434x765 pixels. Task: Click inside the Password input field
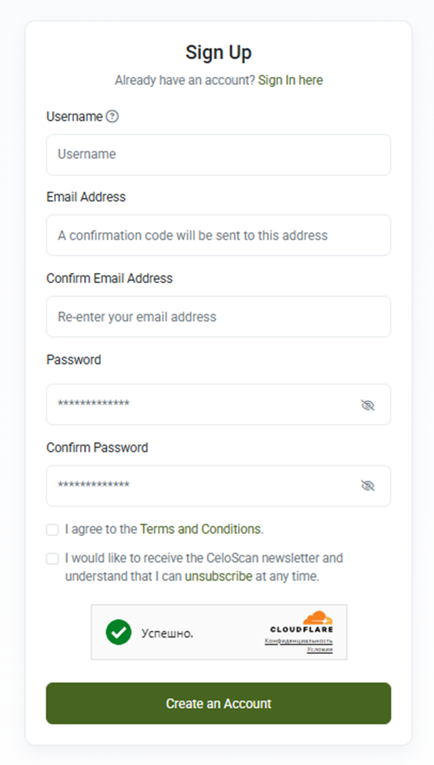click(x=205, y=404)
